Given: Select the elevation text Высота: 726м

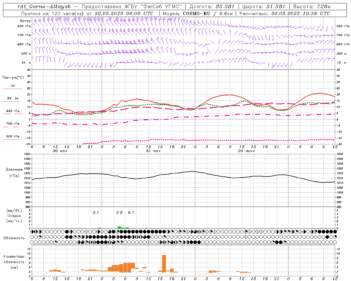Looking at the screenshot, I should coord(312,7).
